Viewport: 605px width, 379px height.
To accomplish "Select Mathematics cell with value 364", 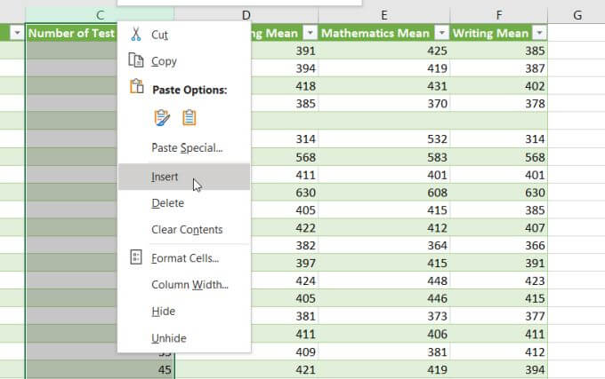I will point(384,245).
